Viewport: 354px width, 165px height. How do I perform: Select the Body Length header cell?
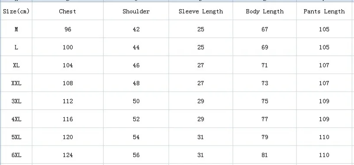click(265, 11)
